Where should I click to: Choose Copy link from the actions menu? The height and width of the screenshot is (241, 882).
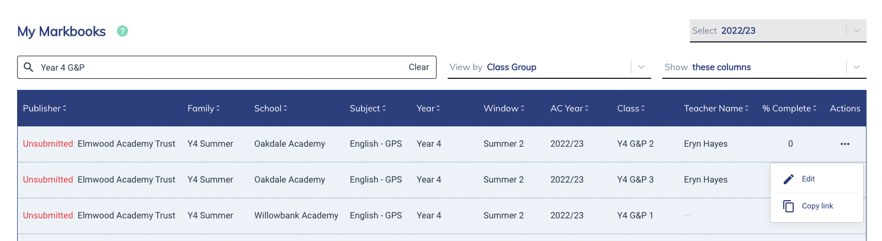[817, 206]
